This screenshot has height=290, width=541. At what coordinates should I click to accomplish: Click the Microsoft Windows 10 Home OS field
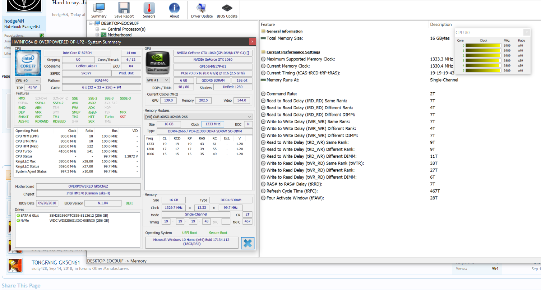pyautogui.click(x=192, y=243)
